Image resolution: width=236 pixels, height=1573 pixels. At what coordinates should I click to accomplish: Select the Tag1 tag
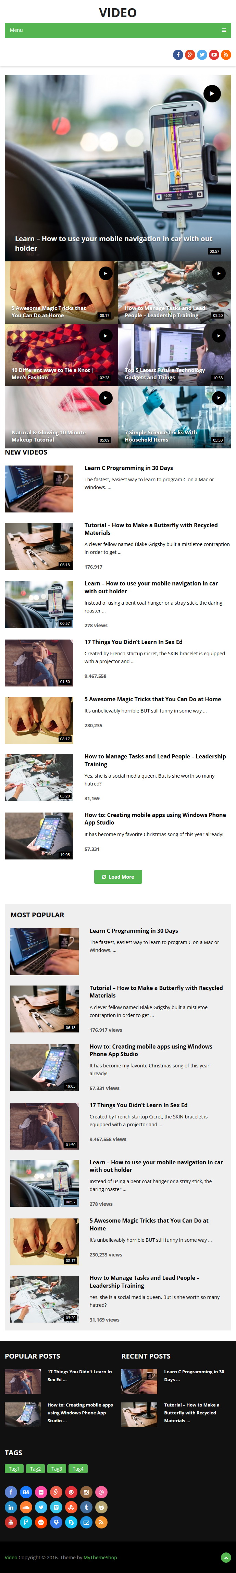point(14,1469)
